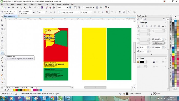Click the Cut scissors icon

pyautogui.click(x=17, y=7)
